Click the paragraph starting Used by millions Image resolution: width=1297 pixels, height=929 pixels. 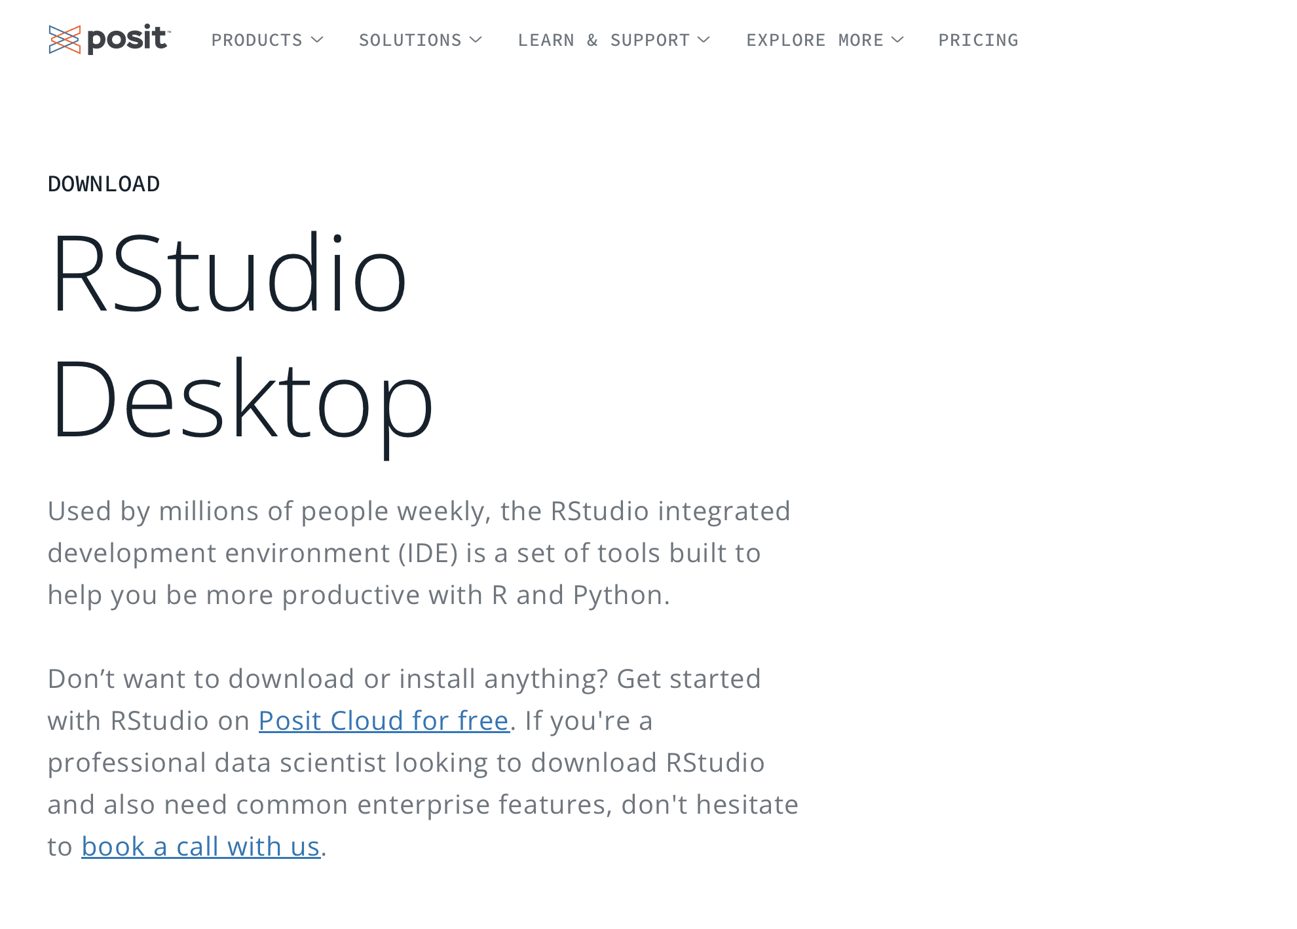[x=419, y=511]
